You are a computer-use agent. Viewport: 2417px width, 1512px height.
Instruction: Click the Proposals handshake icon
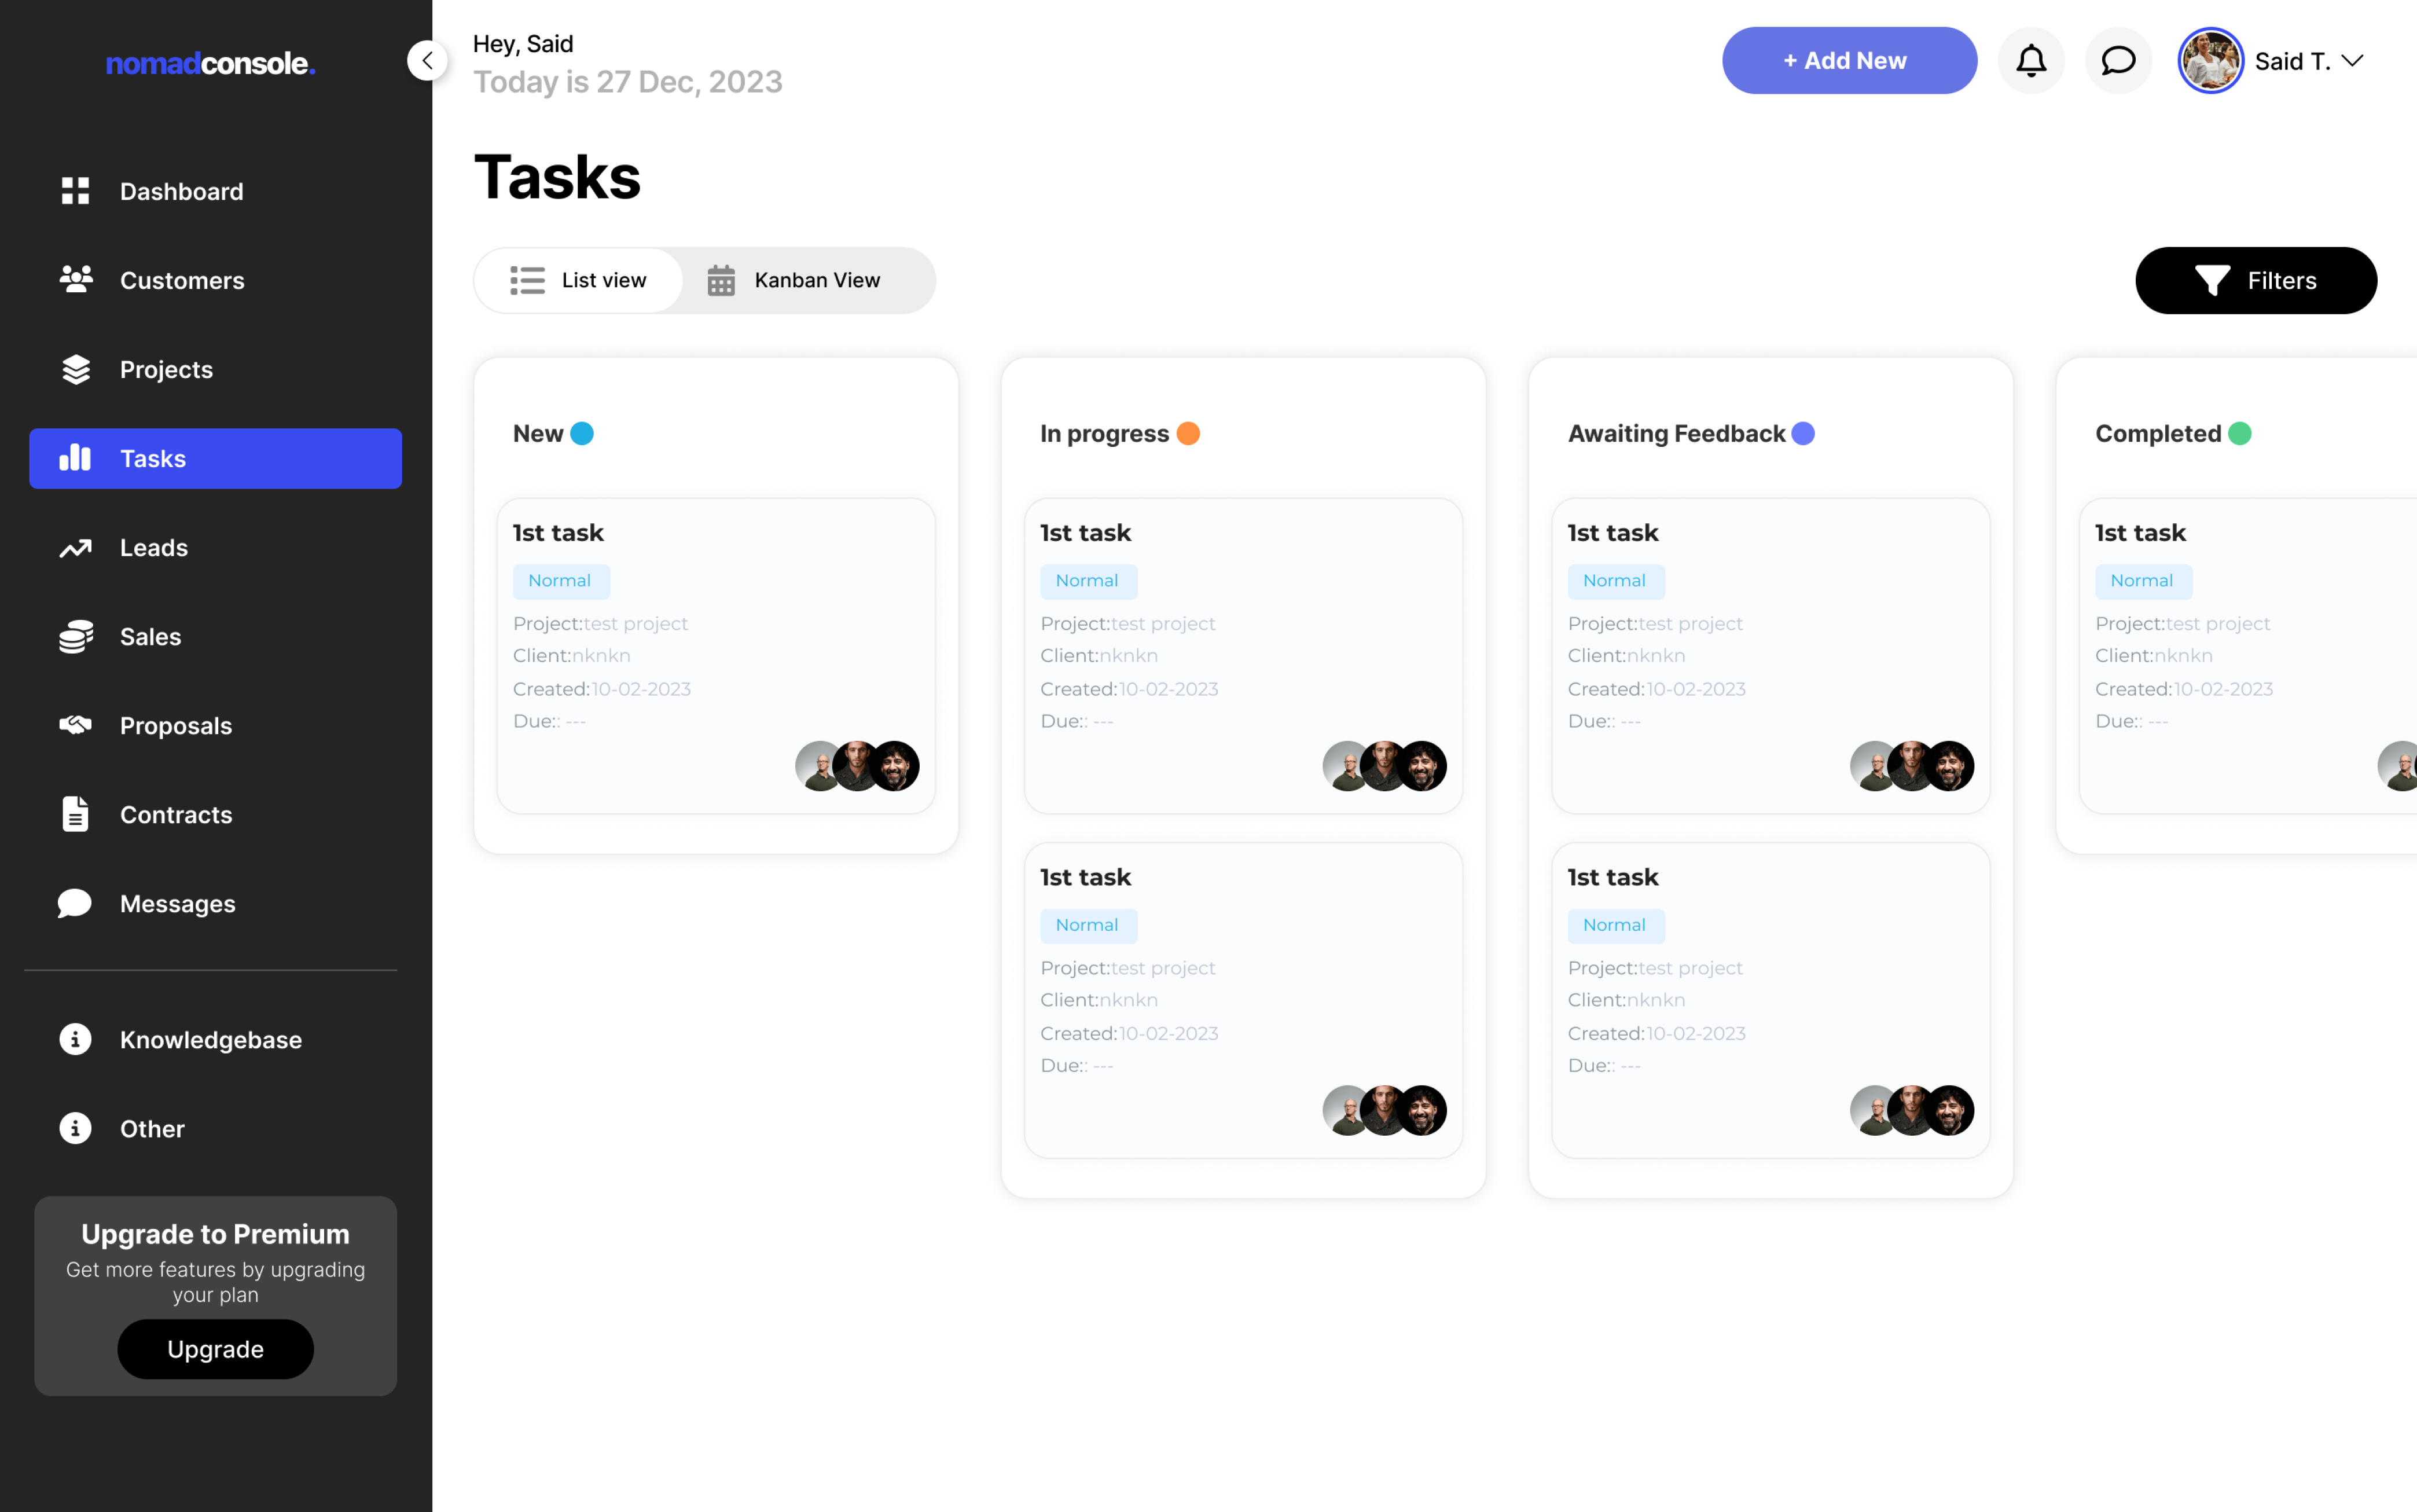pos(75,725)
